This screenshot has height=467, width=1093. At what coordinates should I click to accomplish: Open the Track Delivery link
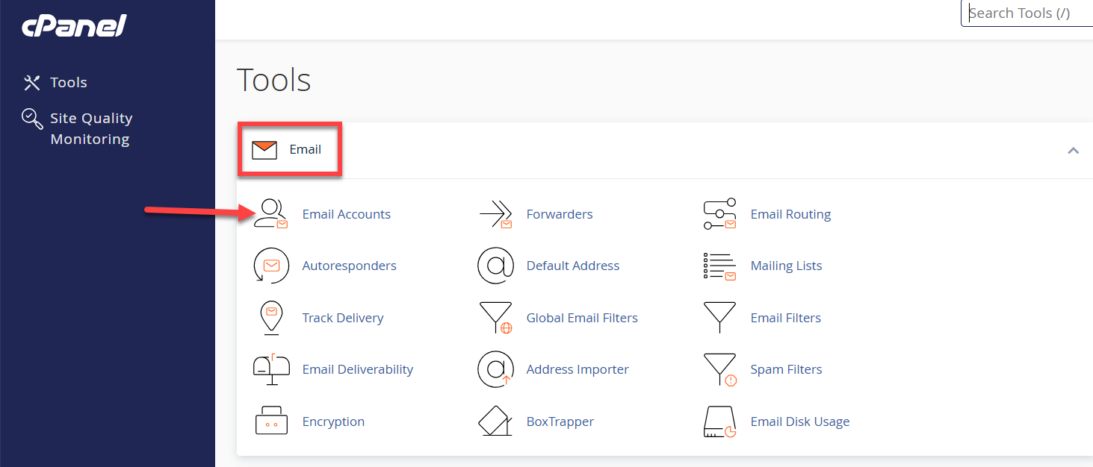pyautogui.click(x=343, y=318)
